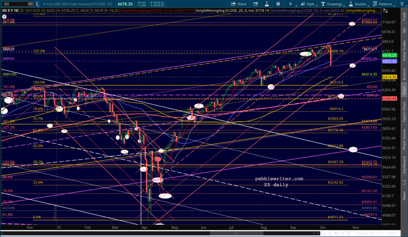Click the blue 6602.46 price axis tag
This screenshot has width=408, height=237.
tap(389, 61)
